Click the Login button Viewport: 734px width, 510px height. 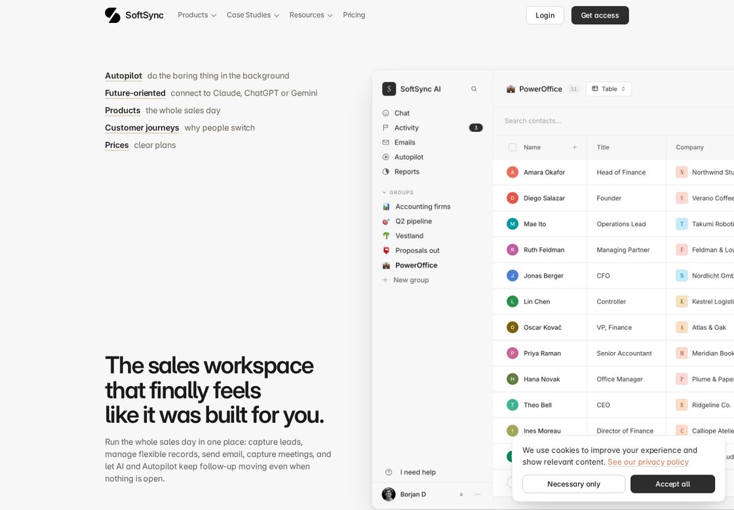(x=545, y=16)
